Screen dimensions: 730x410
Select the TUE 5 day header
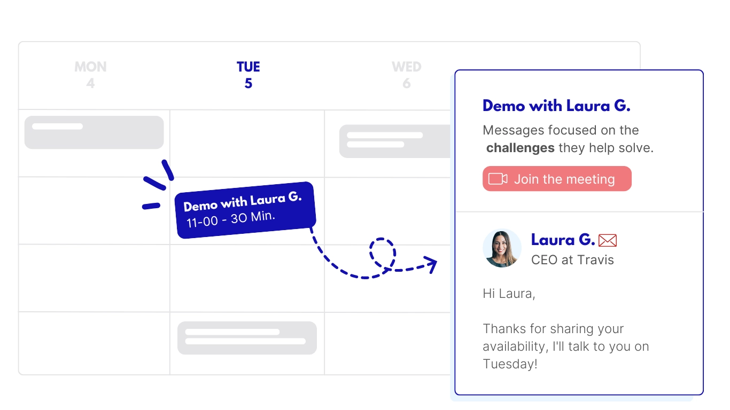point(248,75)
